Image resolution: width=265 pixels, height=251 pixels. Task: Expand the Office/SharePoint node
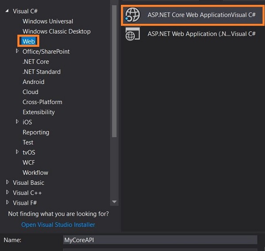click(x=17, y=51)
